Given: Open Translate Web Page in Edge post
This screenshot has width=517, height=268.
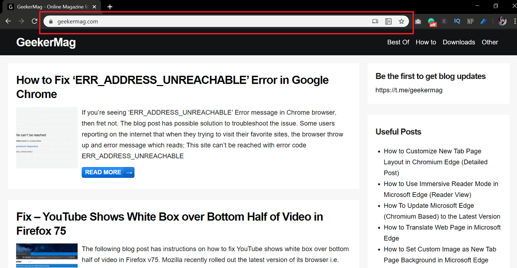Looking at the screenshot, I should click(x=442, y=232).
